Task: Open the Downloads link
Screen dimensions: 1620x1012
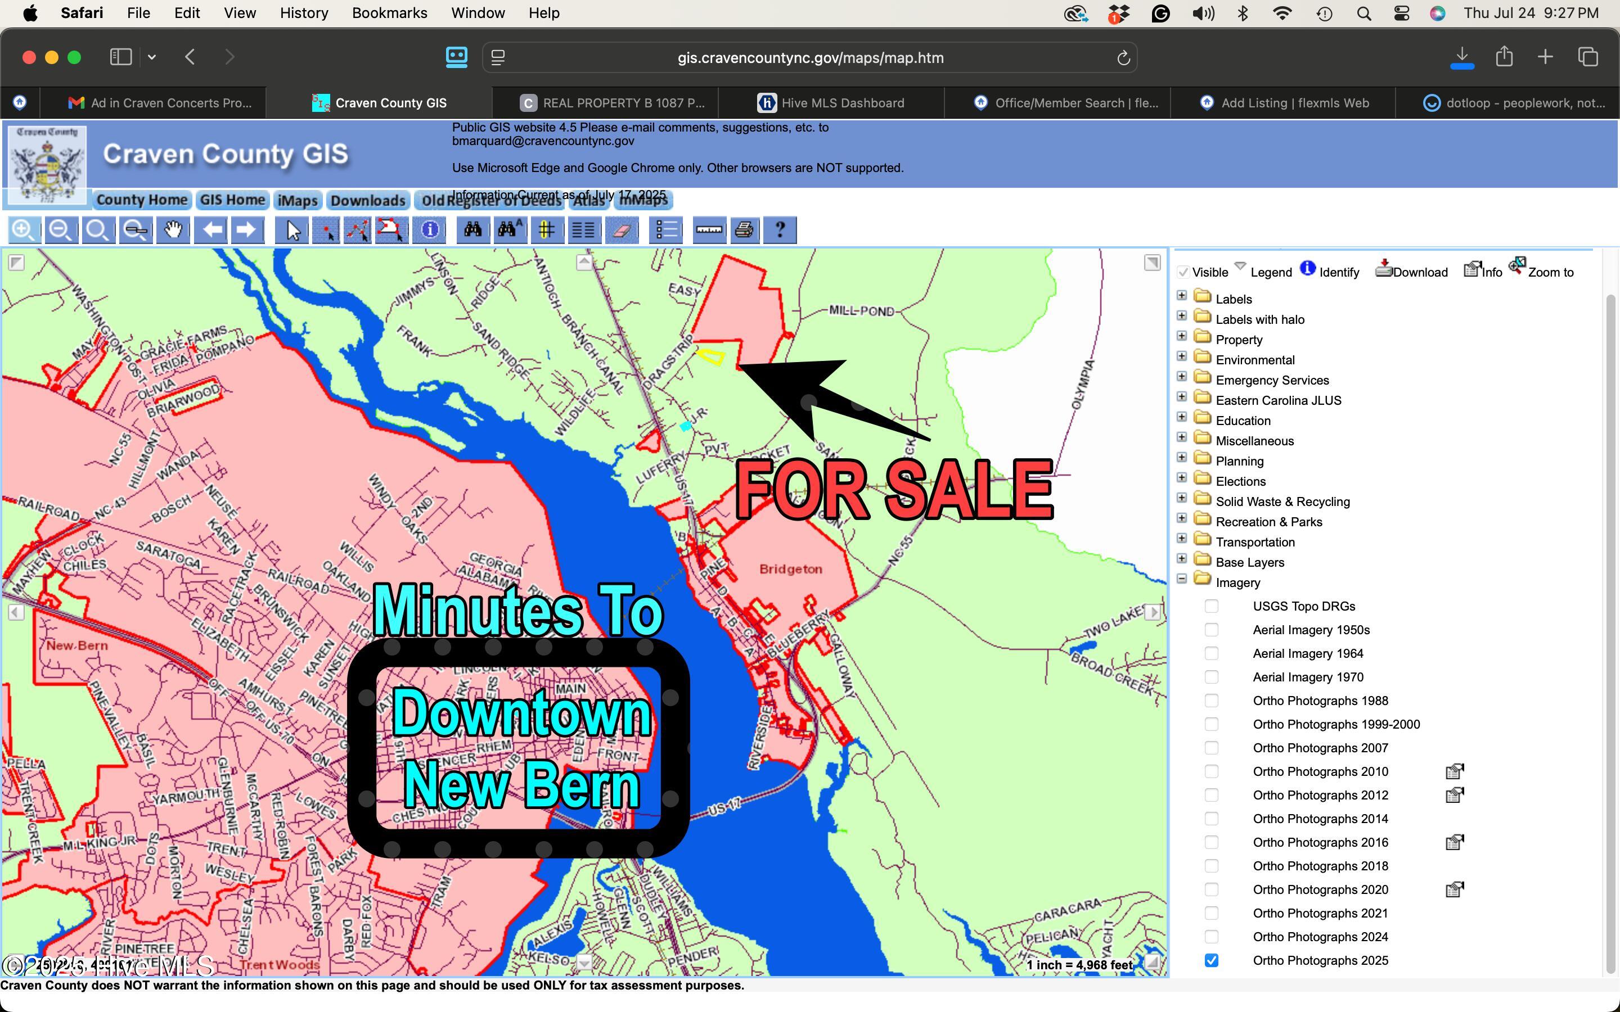Action: point(367,200)
